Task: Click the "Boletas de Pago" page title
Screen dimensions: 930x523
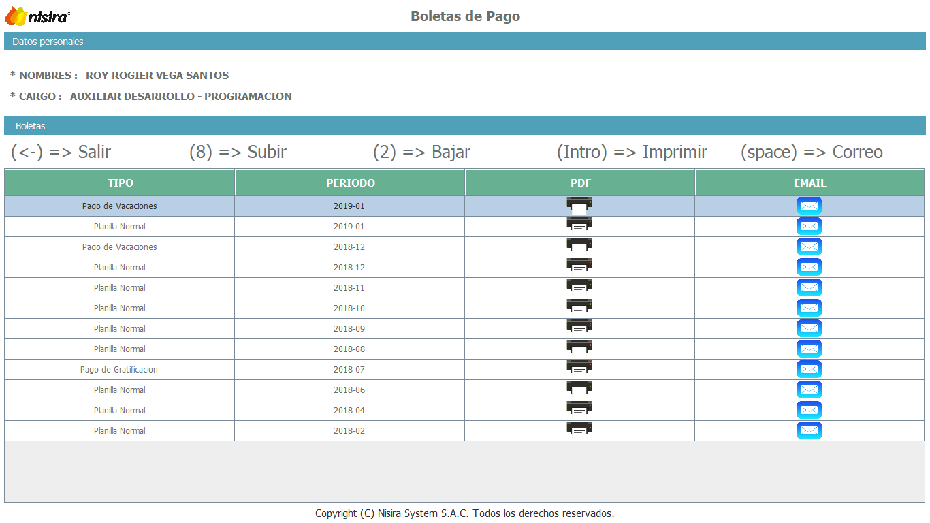Action: click(465, 16)
